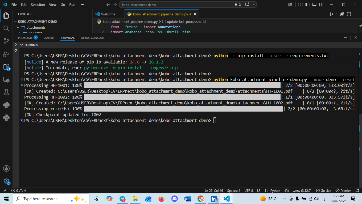
Task: Open the Selection menu
Action: coord(38,5)
